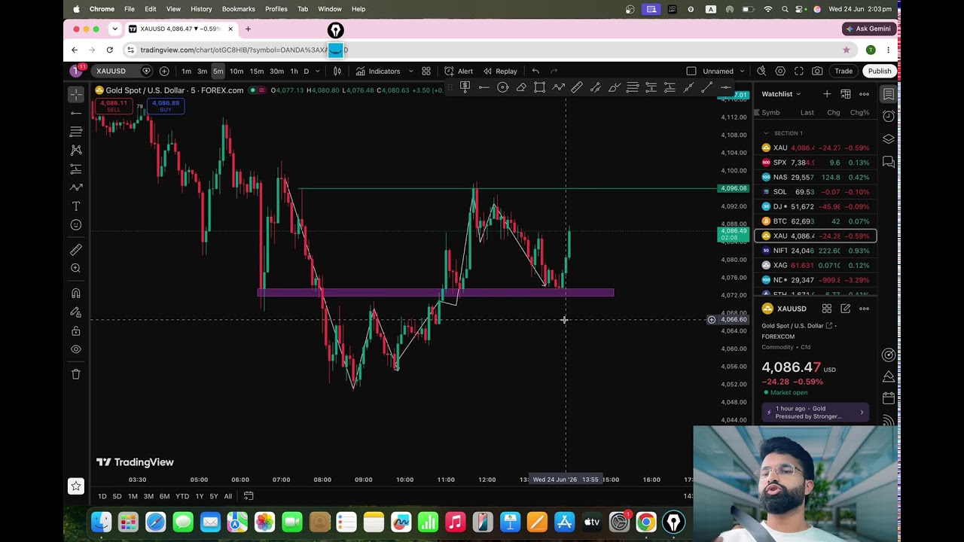
Task: Toggle magnet mode
Action: [76, 294]
